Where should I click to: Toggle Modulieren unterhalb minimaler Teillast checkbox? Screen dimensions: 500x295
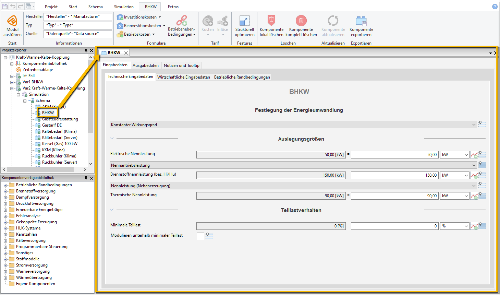click(200, 236)
